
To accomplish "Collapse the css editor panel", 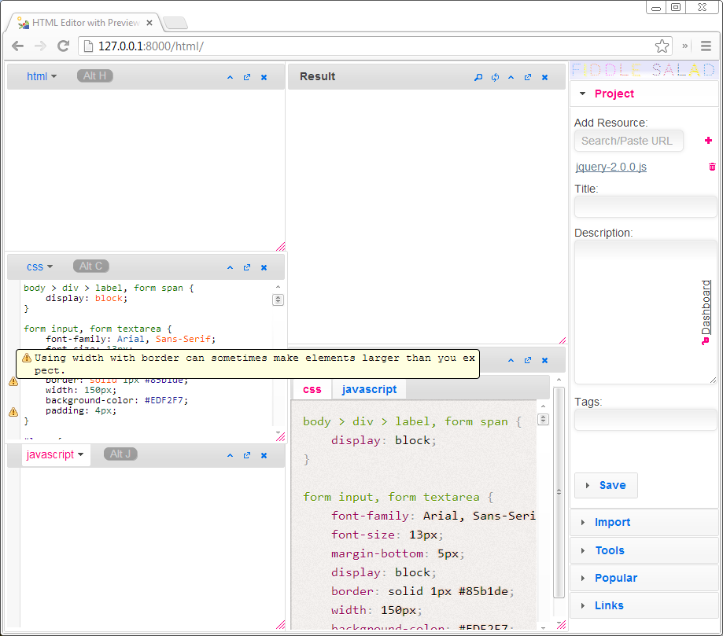I will 230,268.
